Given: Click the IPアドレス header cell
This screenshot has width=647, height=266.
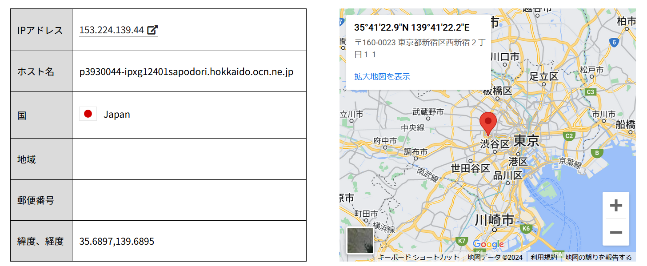Looking at the screenshot, I should 41,30.
